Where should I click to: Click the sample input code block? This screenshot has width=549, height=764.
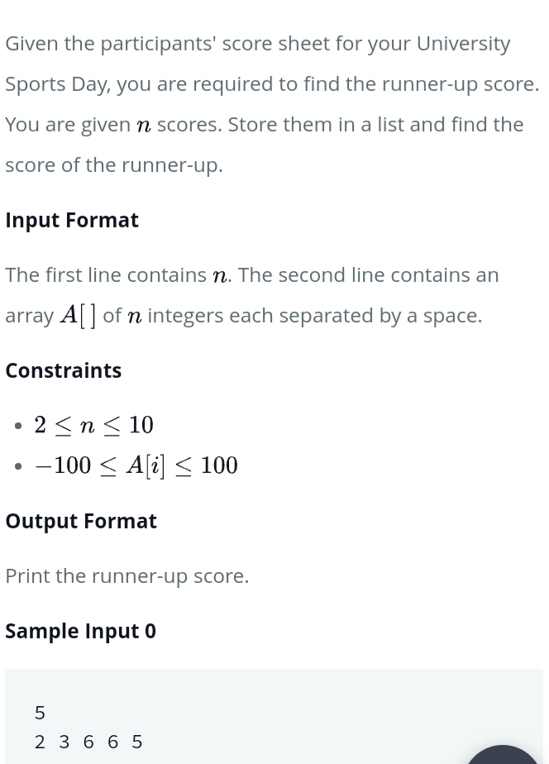pos(274,716)
